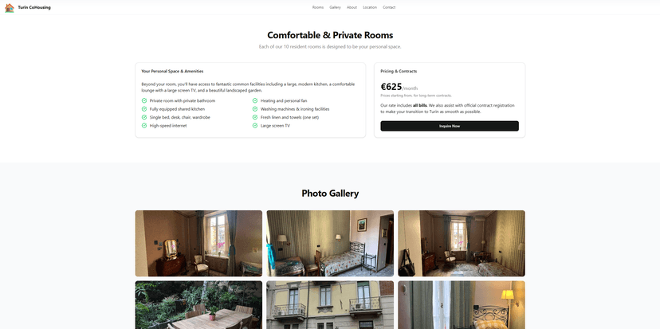
Task: Open the gallery photo with mirror and dresser
Action: 198,243
